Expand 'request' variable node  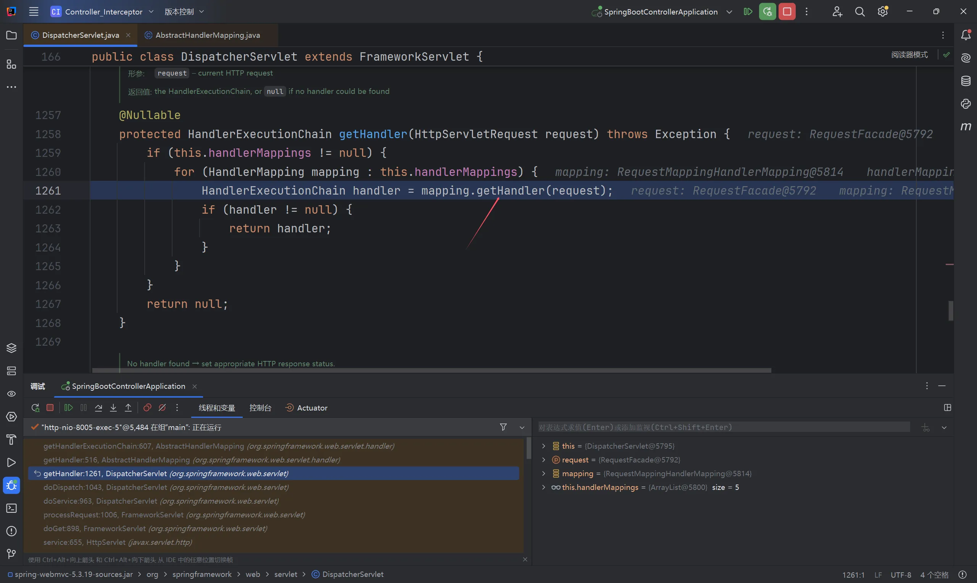(x=544, y=460)
